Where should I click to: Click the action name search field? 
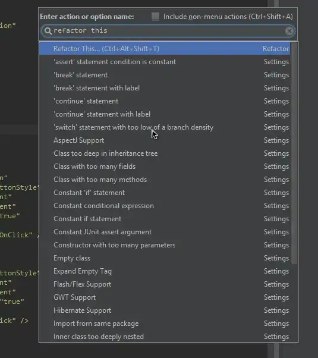point(168,30)
